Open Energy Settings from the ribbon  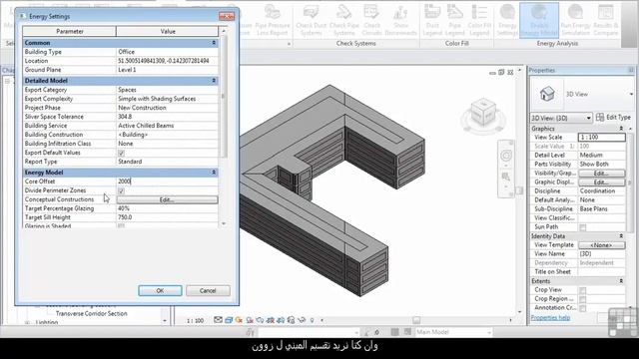[x=507, y=20]
